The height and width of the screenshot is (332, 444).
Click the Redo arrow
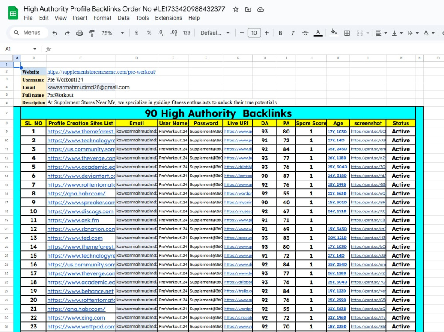[67, 33]
